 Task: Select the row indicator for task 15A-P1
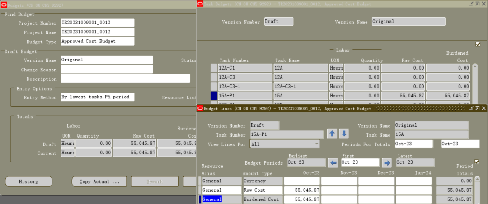(x=214, y=96)
